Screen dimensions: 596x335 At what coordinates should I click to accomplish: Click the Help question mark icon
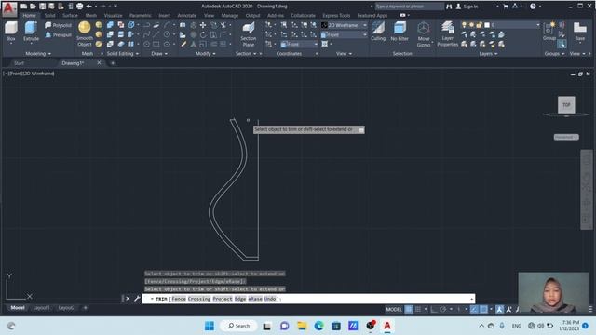(533, 7)
